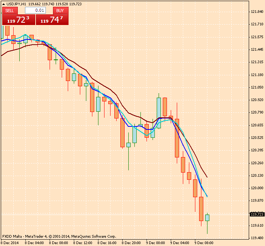The height and width of the screenshot is (246, 265).
Task: Click the 0.01 volume input field
Action: tap(35, 11)
